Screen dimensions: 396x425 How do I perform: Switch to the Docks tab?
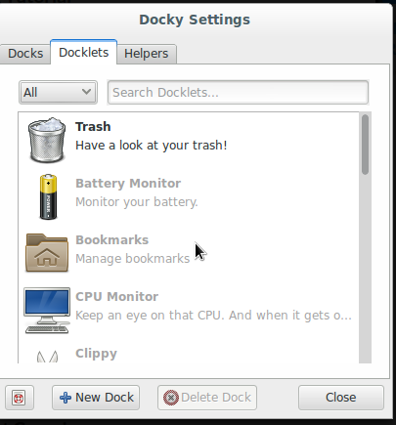[x=25, y=54]
